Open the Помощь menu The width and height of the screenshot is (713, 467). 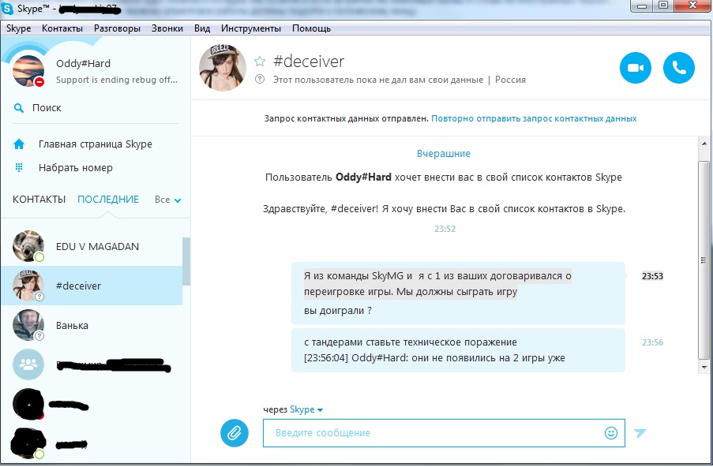click(x=311, y=28)
